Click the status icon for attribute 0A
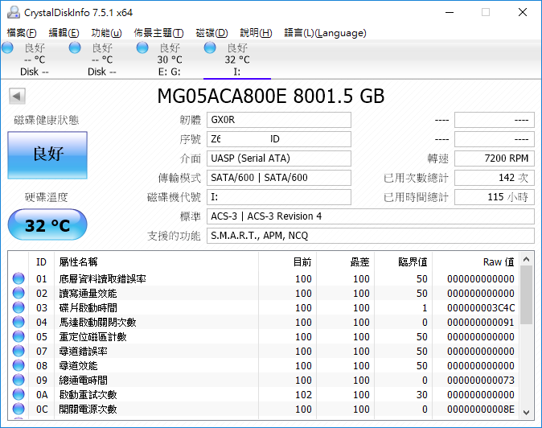This screenshot has height=428, width=542. [x=18, y=394]
